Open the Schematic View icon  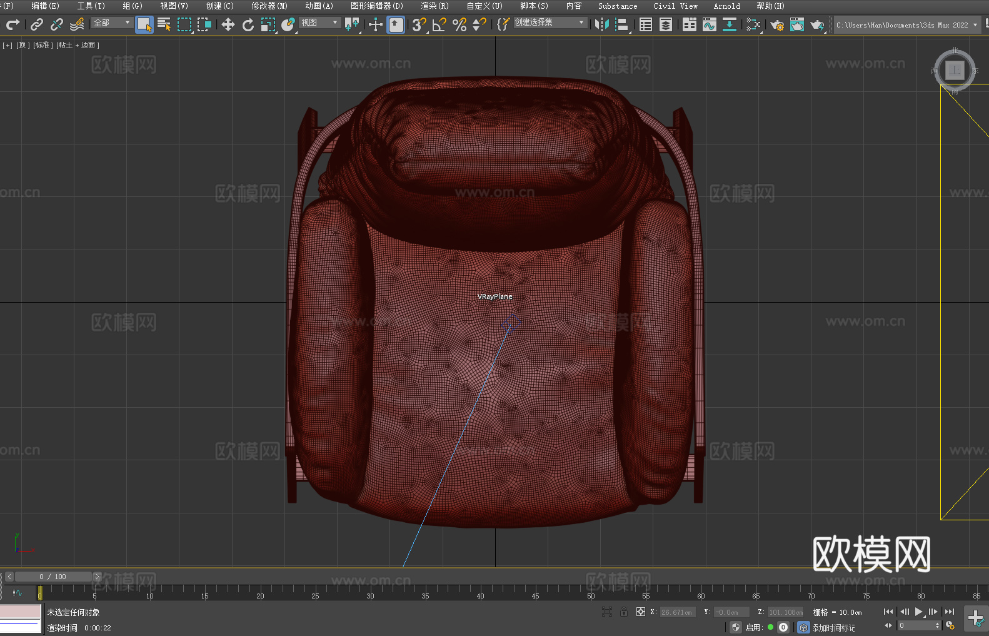(x=753, y=24)
